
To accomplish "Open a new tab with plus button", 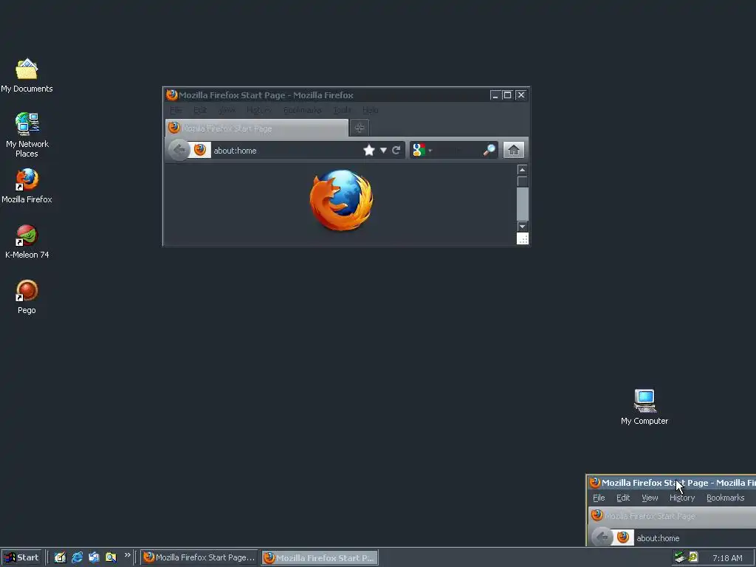I will [360, 128].
